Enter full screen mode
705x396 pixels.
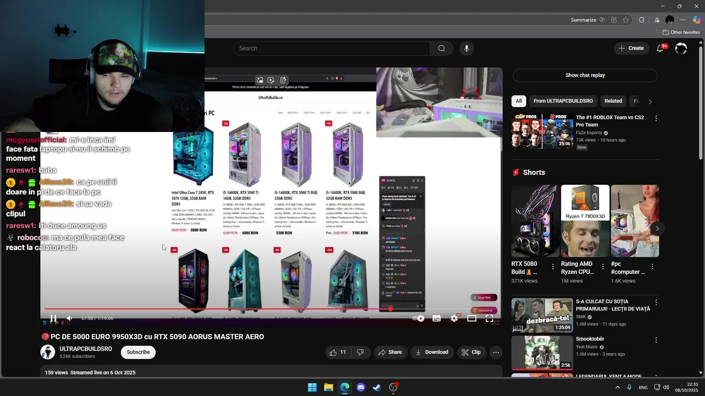pos(489,318)
